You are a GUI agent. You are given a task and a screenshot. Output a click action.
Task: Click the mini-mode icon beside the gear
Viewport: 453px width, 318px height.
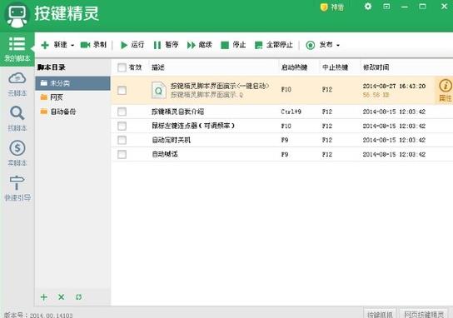(x=386, y=7)
